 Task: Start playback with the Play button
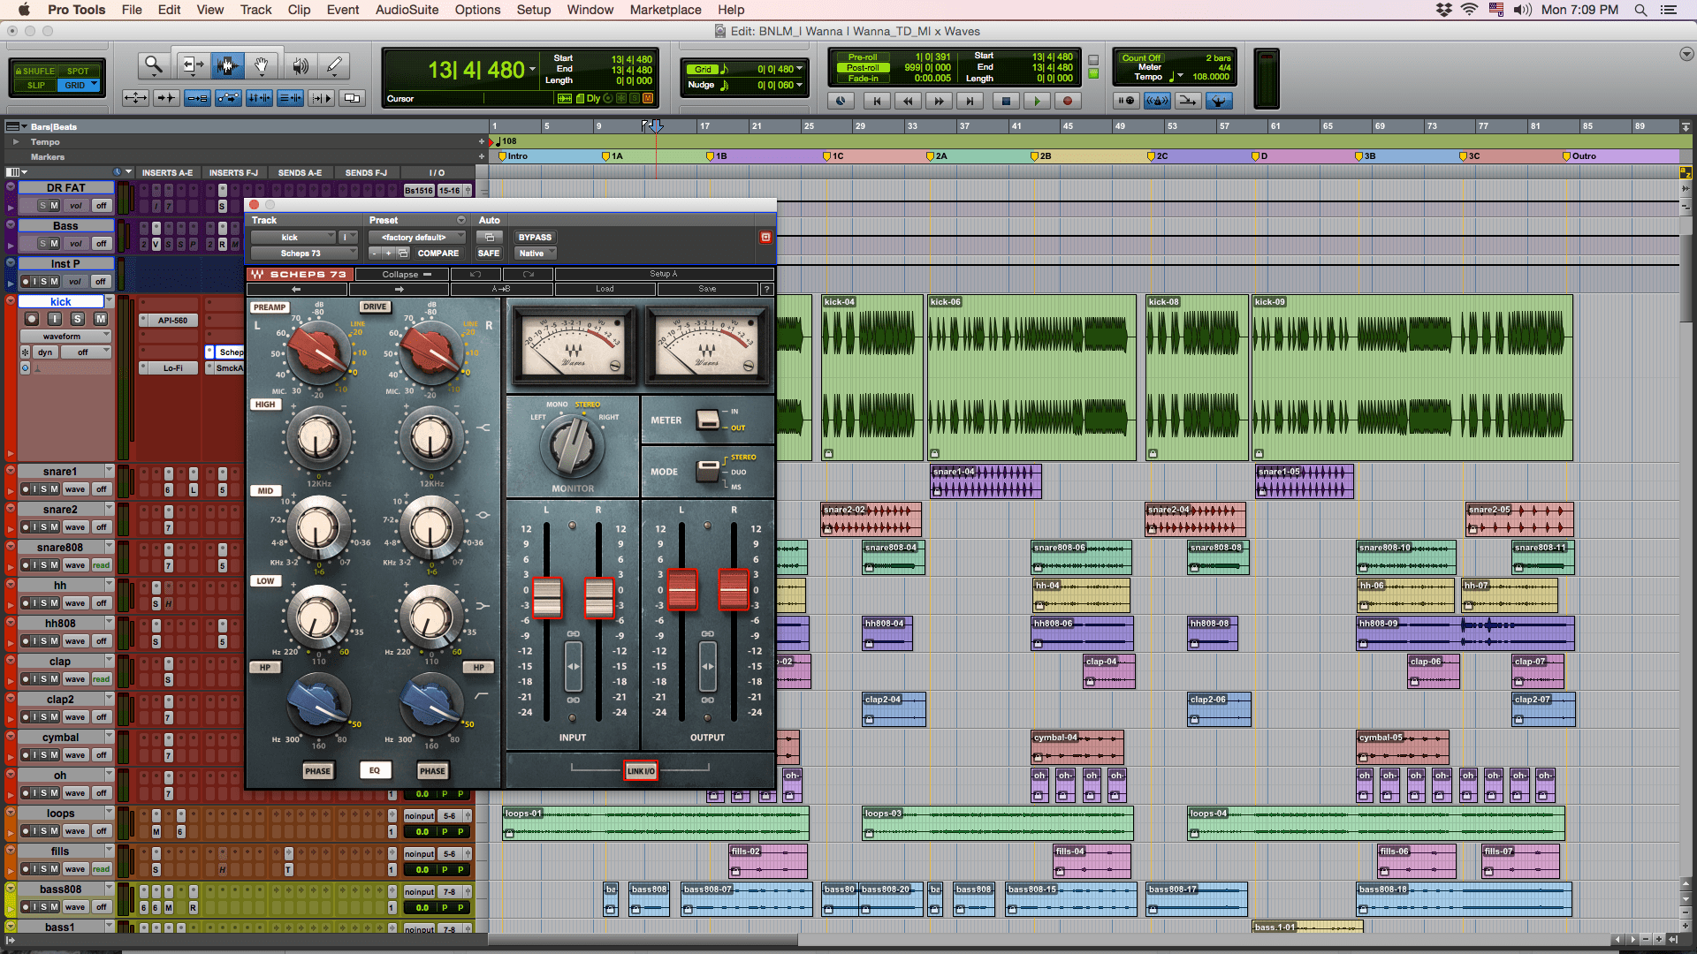[1037, 101]
